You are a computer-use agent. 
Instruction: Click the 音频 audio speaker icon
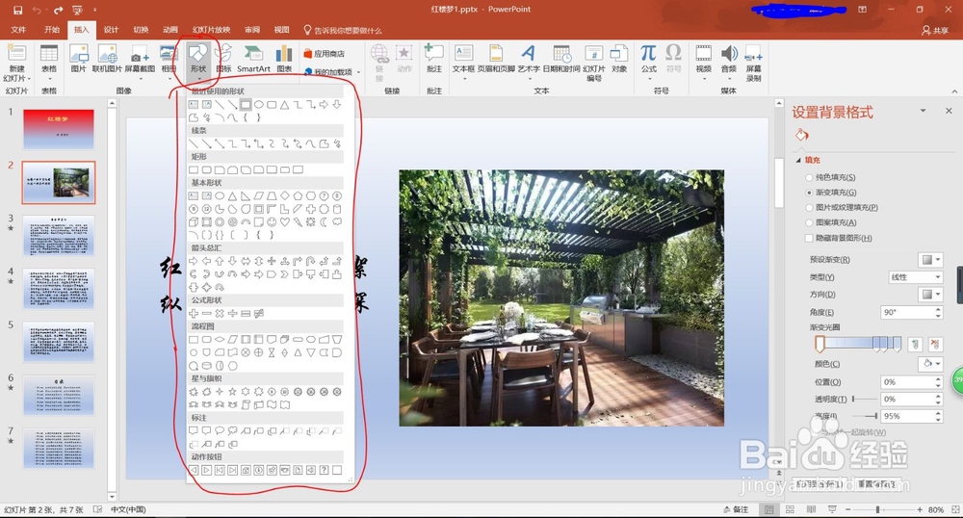pyautogui.click(x=729, y=53)
